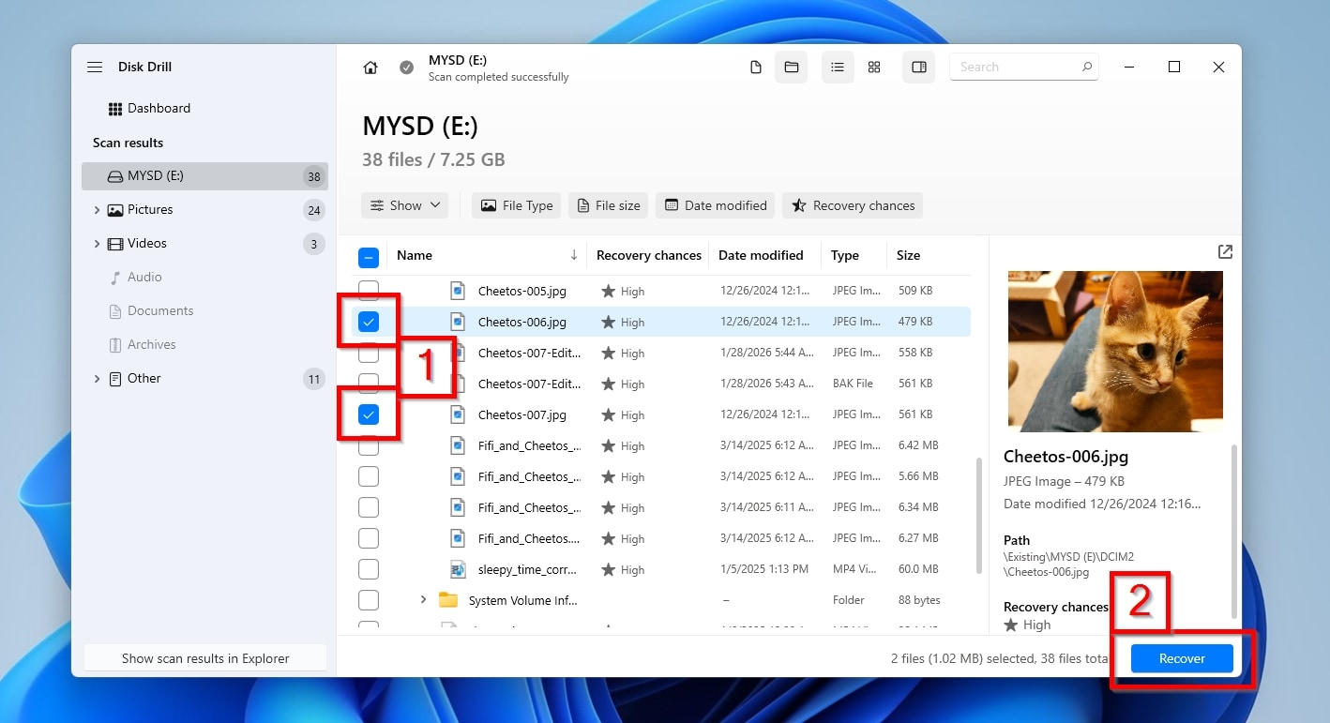
Task: Expand the Videos category chevron
Action: [x=97, y=244]
